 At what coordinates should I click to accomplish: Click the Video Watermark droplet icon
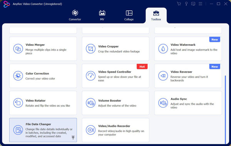pyautogui.click(x=163, y=49)
